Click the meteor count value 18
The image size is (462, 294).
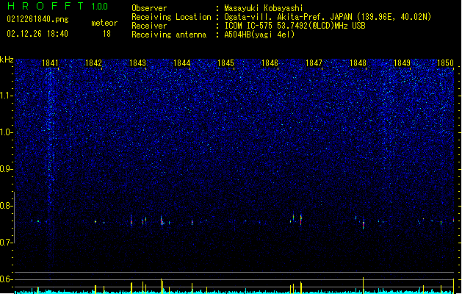[x=107, y=34]
